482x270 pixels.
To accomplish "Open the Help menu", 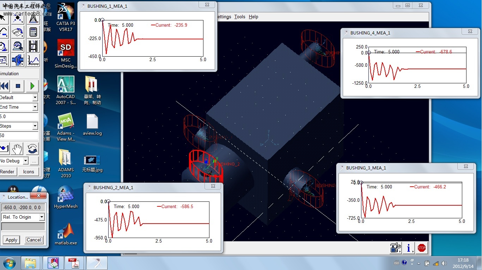I will coord(254,17).
